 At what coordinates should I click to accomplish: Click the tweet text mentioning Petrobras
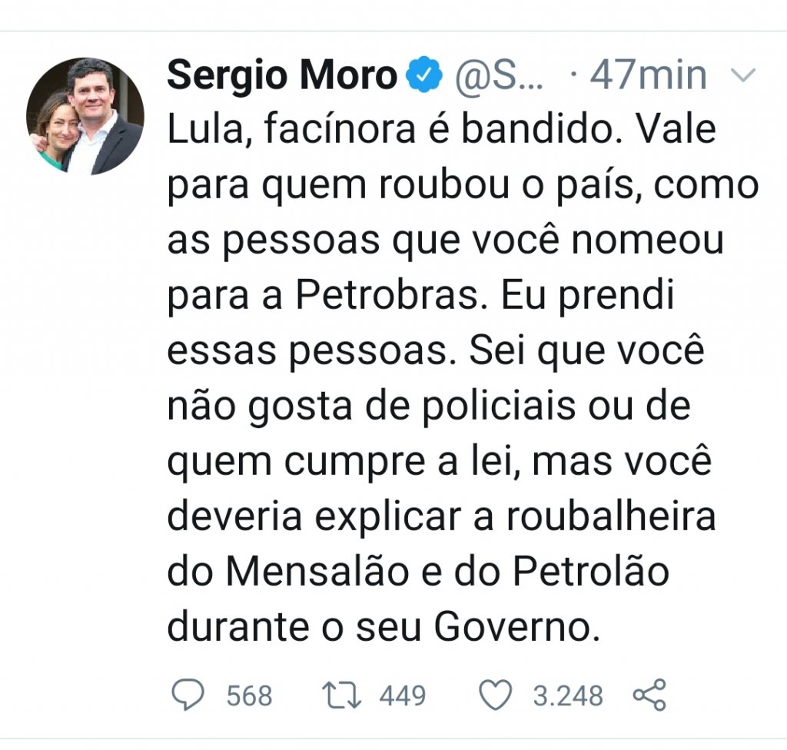tap(463, 377)
